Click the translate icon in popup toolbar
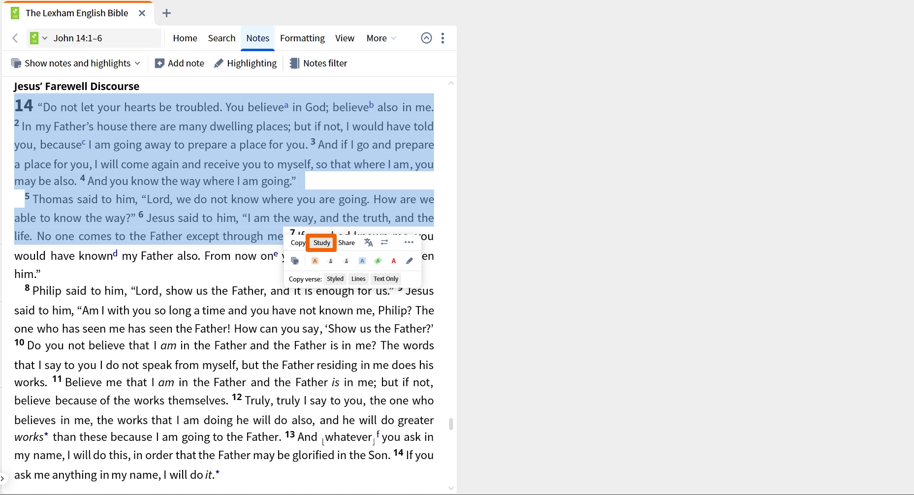The height and width of the screenshot is (495, 914). 368,242
